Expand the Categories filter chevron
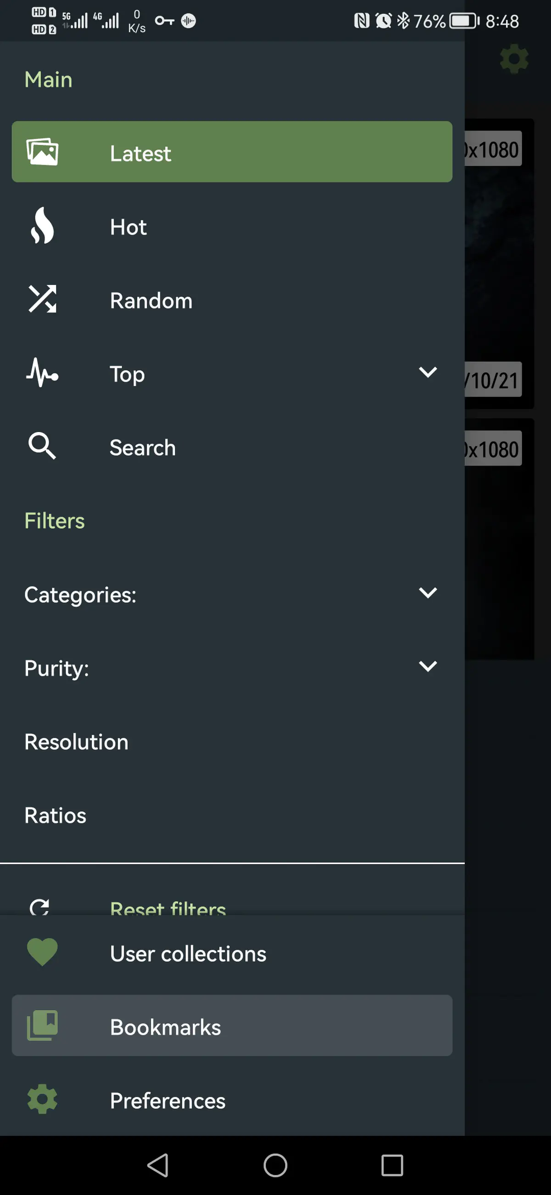551x1195 pixels. click(427, 593)
